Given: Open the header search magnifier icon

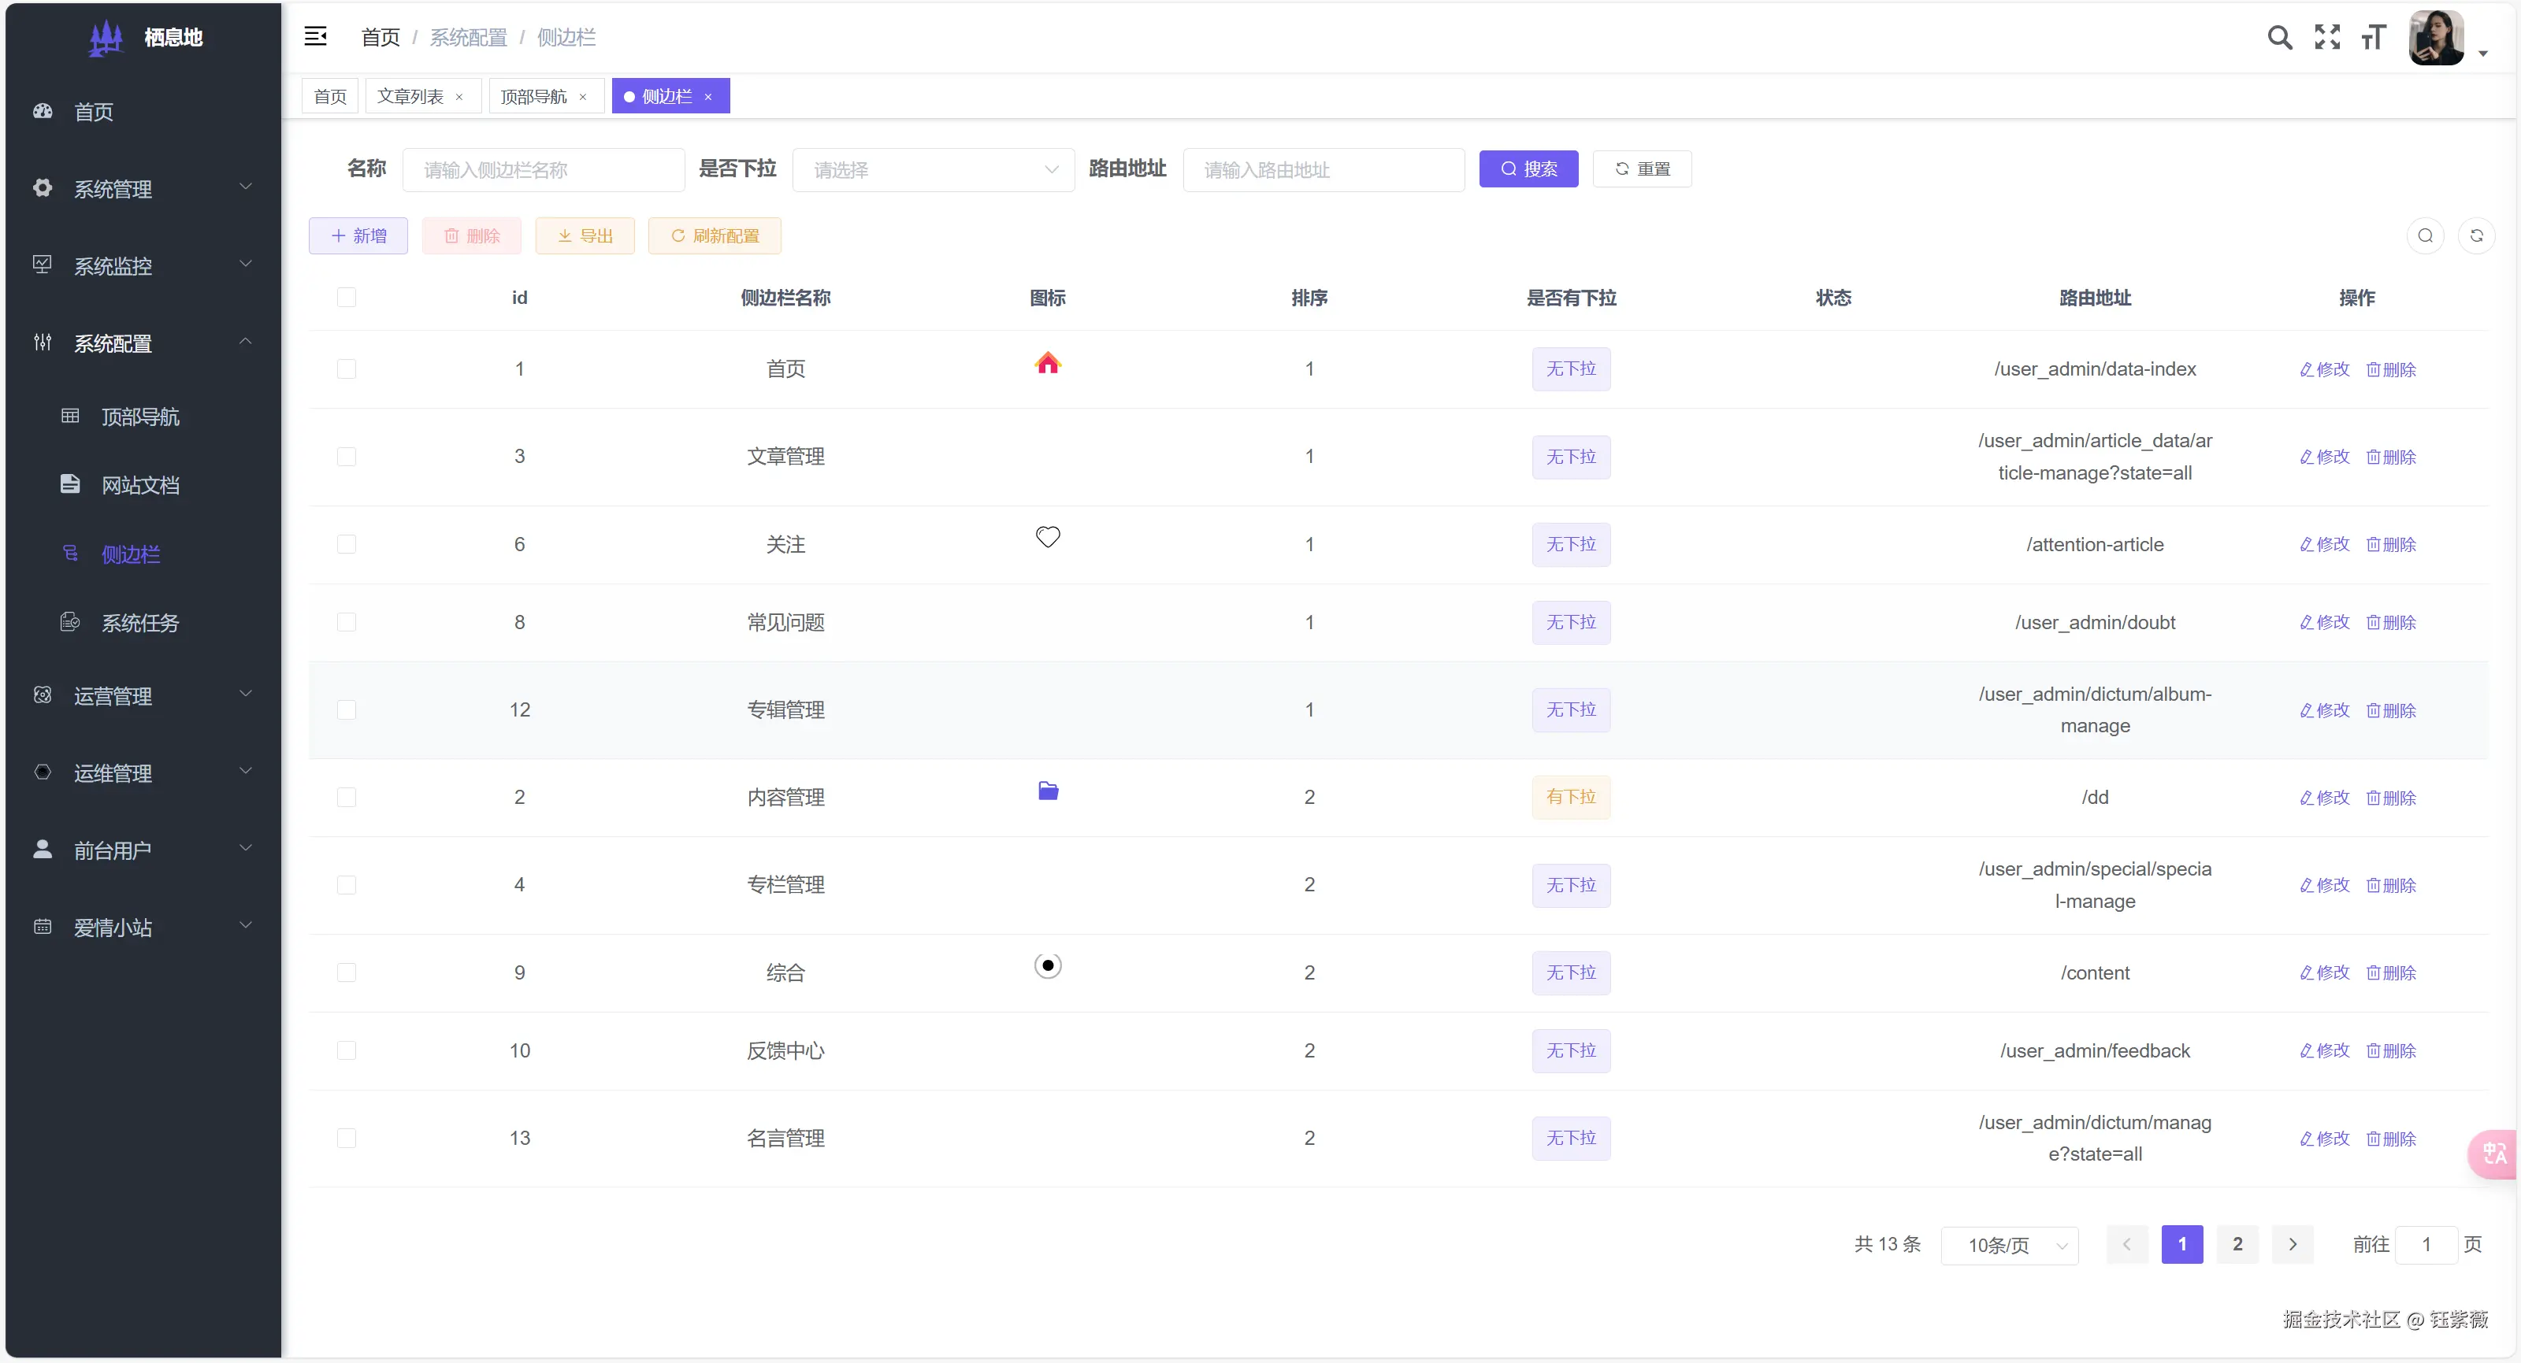Looking at the screenshot, I should 2279,37.
